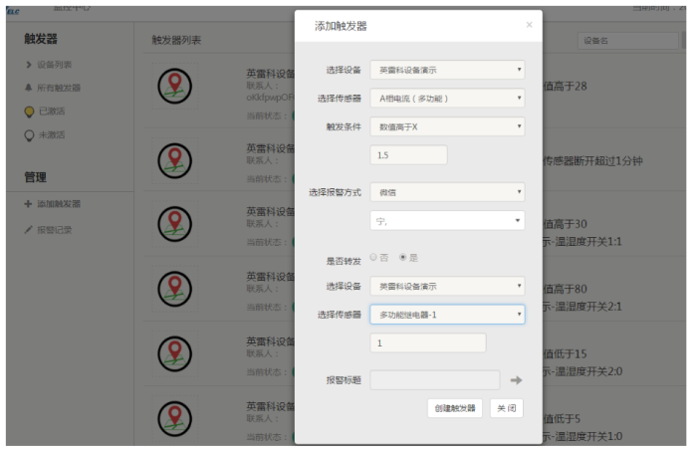Open the 多功能继电器-1 sensor dropdown
This screenshot has height=451, width=698.
pos(446,315)
